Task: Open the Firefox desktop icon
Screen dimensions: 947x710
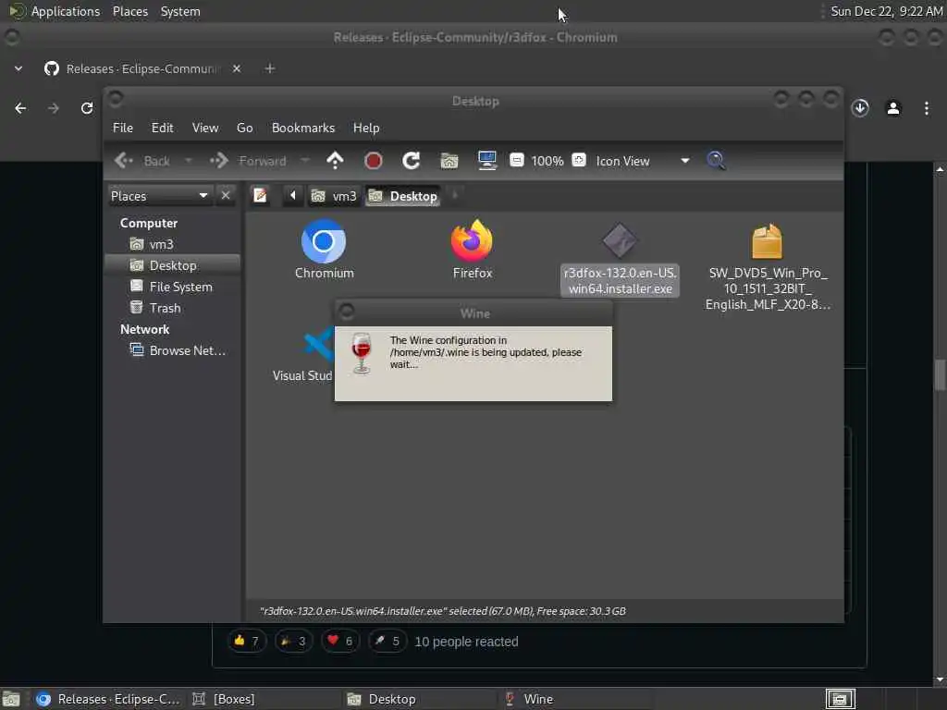Action: (x=473, y=249)
